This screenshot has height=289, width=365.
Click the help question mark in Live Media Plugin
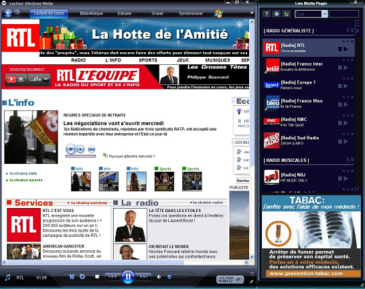tap(267, 14)
